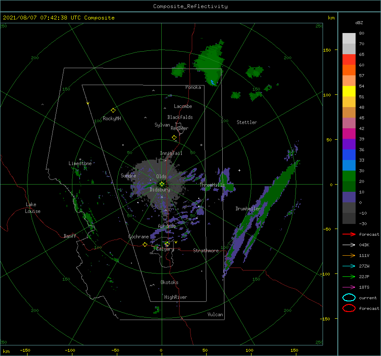The height and width of the screenshot is (356, 381).
Task: Click the white asterisk marker above Limestone
Action: 80,160
